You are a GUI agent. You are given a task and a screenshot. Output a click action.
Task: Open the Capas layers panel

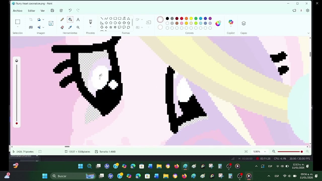click(x=244, y=23)
